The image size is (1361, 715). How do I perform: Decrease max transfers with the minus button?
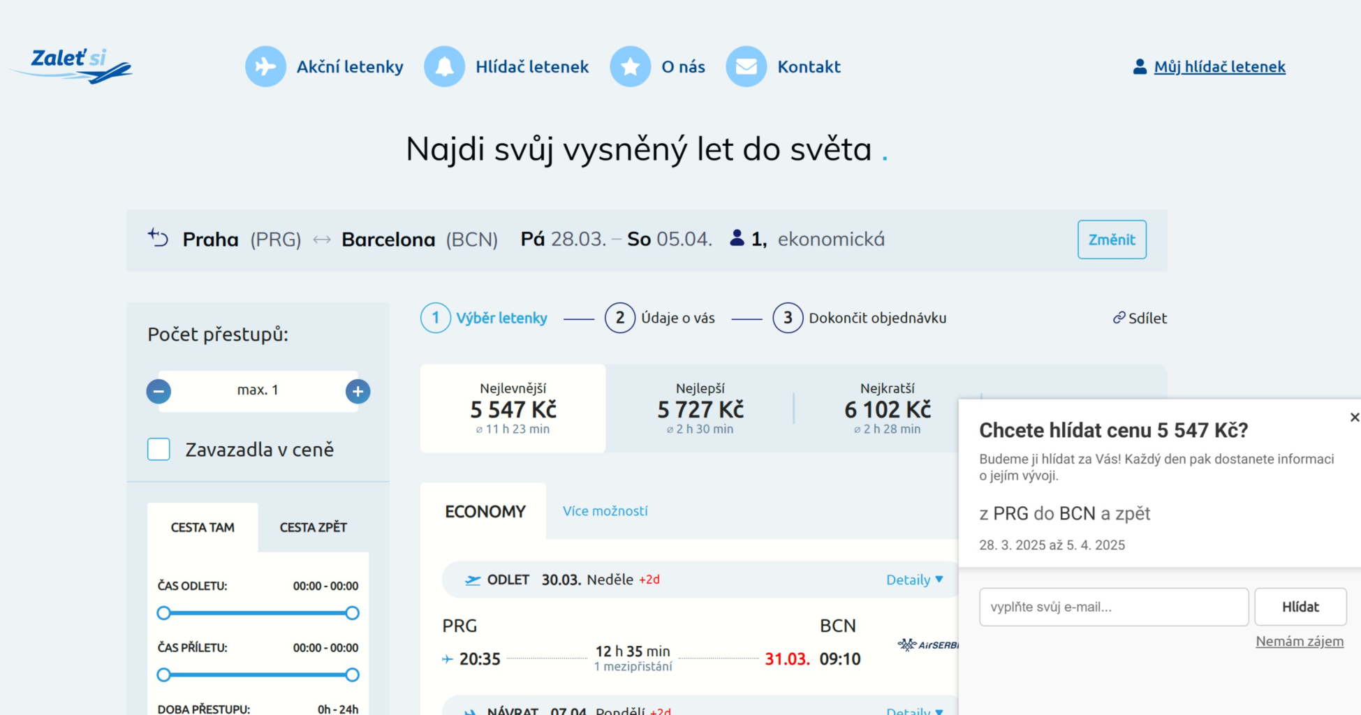click(x=159, y=391)
